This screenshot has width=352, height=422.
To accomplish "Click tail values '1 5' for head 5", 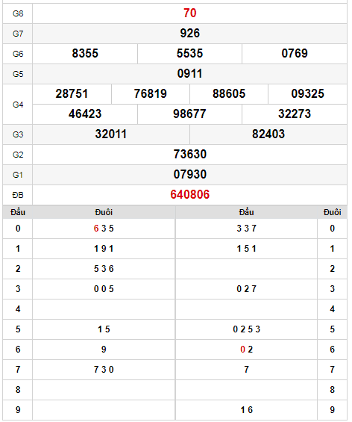I will (104, 329).
